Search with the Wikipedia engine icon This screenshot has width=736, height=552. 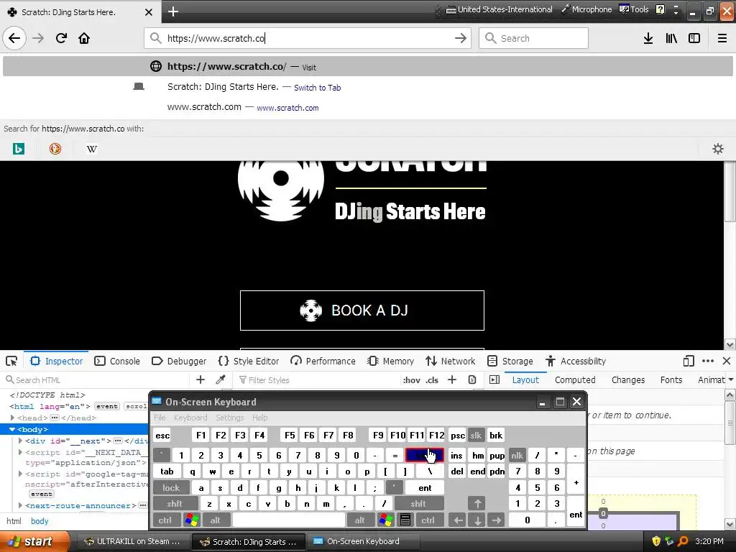(x=92, y=149)
